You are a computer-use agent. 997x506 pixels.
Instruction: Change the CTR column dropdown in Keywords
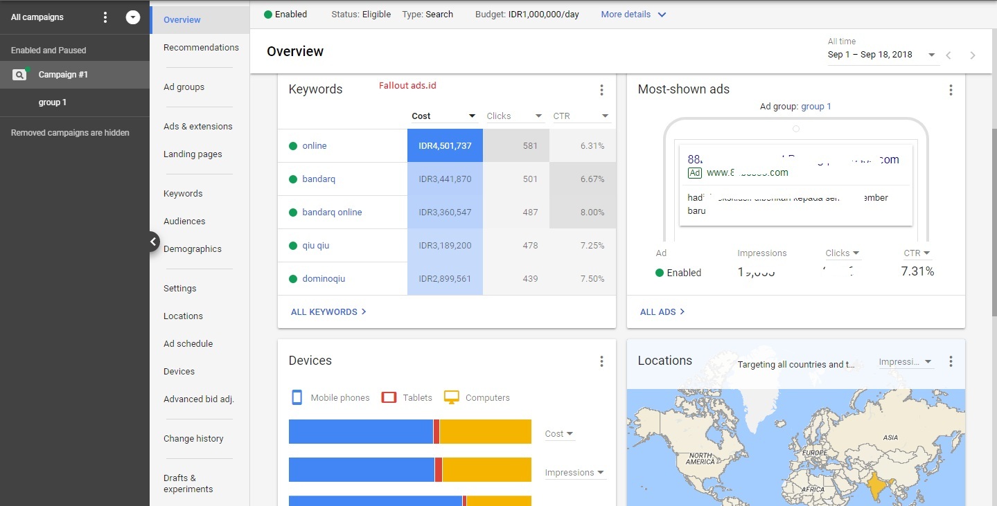tap(581, 116)
